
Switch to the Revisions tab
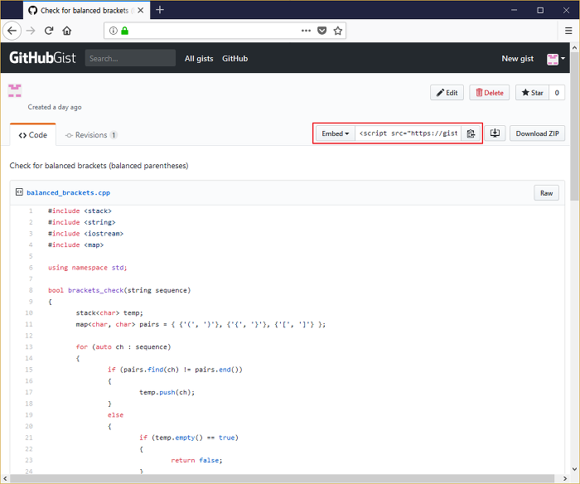(x=91, y=135)
